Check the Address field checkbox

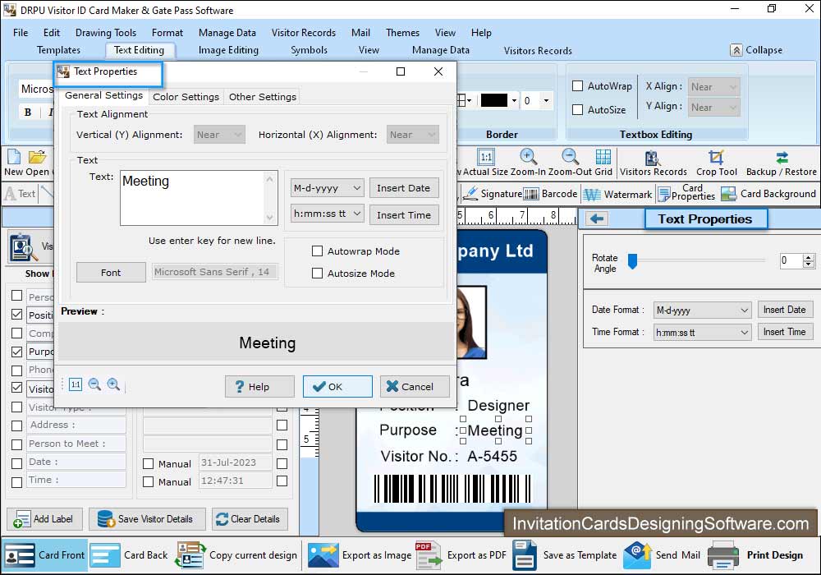[16, 425]
